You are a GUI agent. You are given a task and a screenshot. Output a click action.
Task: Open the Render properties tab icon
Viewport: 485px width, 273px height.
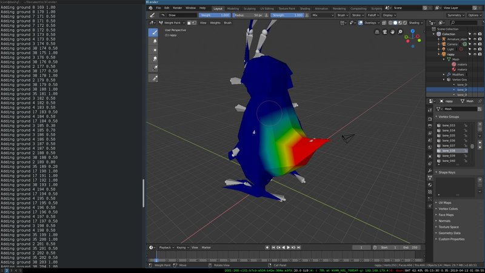coord(430,119)
